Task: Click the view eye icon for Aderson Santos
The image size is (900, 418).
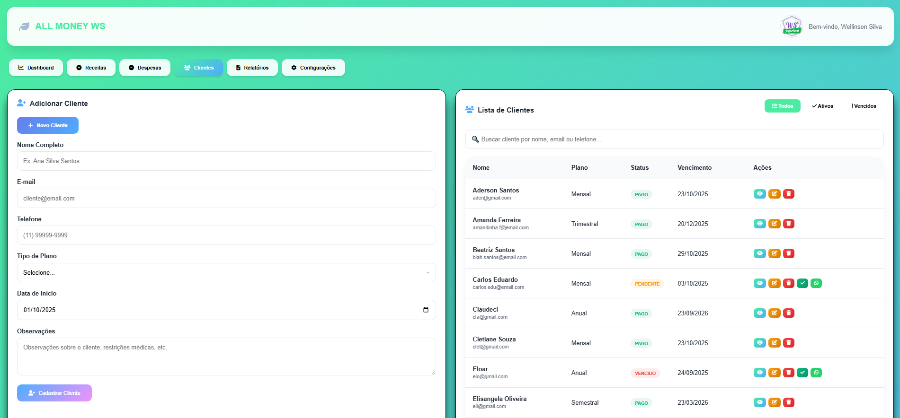Action: pos(759,194)
